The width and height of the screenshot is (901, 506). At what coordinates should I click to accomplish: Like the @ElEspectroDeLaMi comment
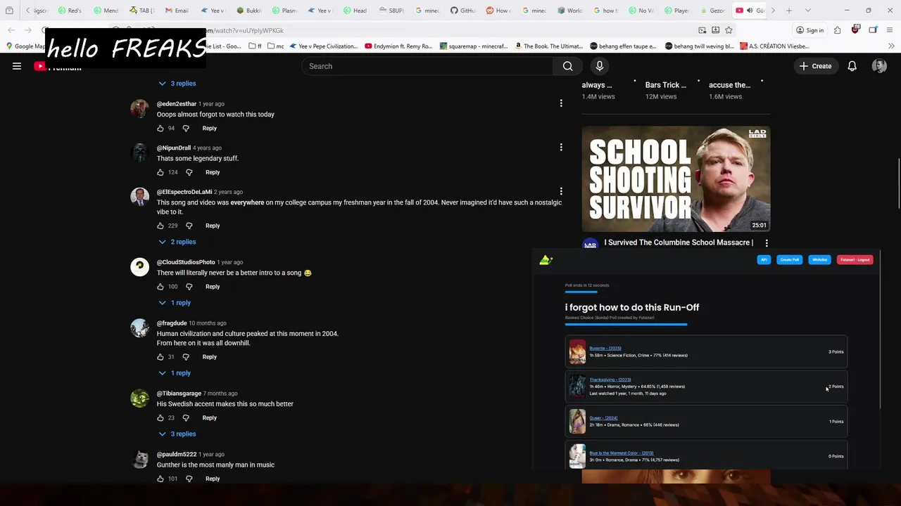click(160, 226)
